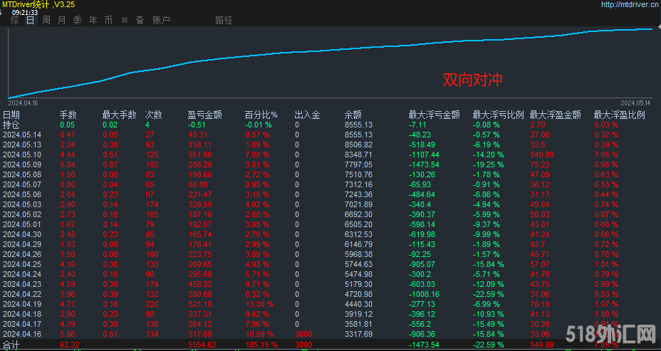Click the 551.66 profit amount
Image resolution: width=661 pixels, height=351 pixels.
200,154
